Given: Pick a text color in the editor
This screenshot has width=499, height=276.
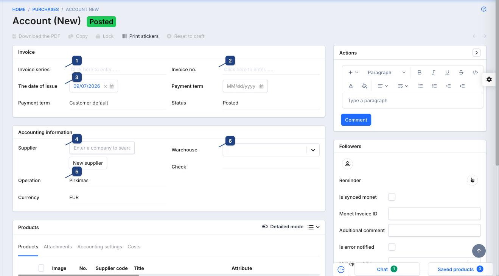Looking at the screenshot, I should (351, 86).
